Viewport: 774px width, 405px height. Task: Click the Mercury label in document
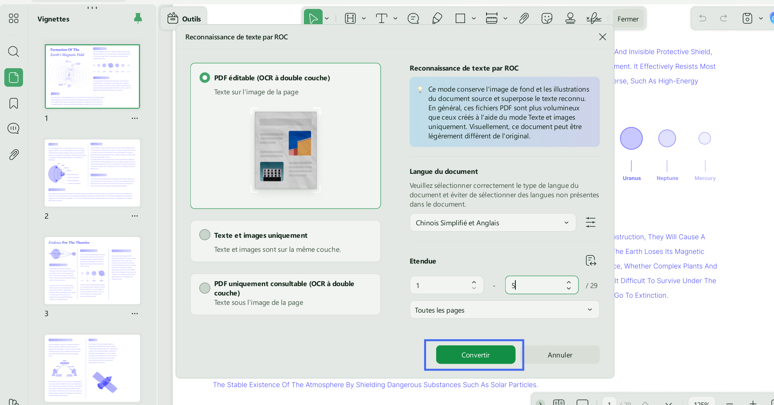pos(705,178)
